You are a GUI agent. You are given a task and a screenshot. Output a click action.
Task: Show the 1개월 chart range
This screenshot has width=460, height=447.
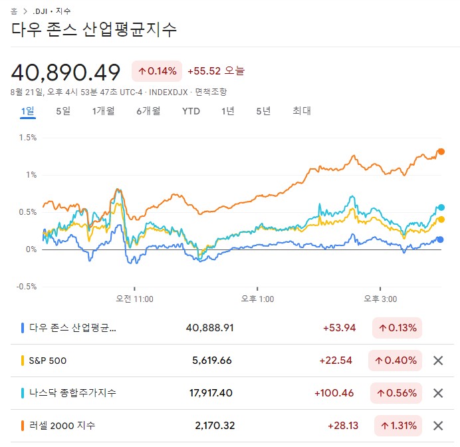pyautogui.click(x=103, y=111)
